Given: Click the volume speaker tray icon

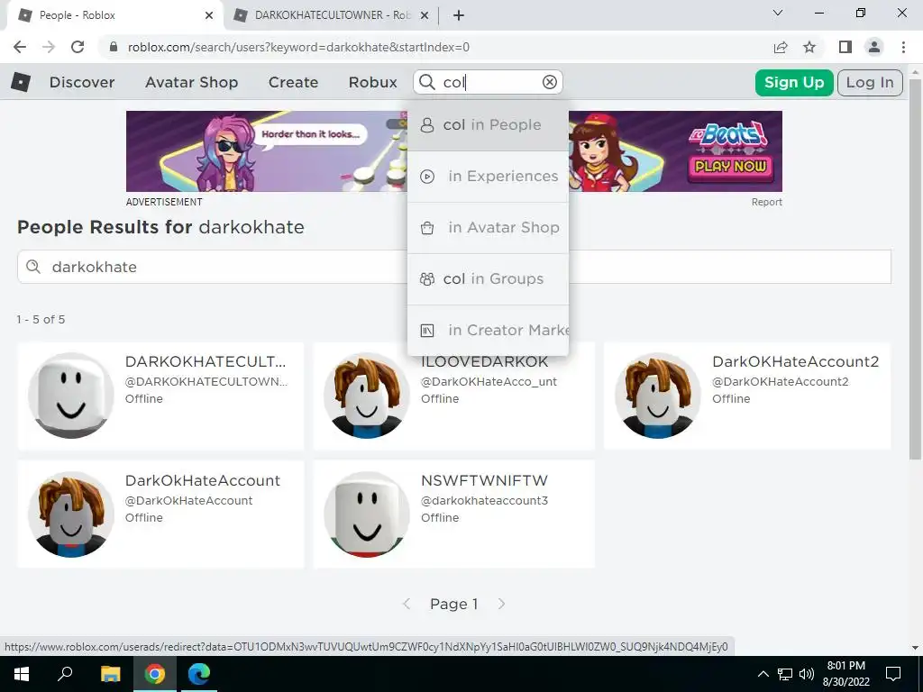Looking at the screenshot, I should click(807, 674).
